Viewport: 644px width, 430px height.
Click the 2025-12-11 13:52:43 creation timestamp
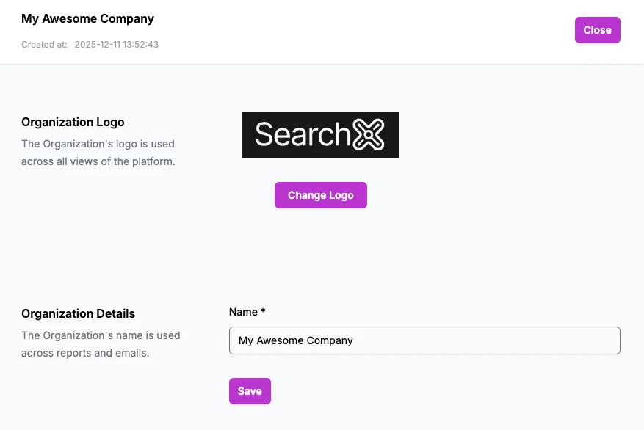point(117,45)
